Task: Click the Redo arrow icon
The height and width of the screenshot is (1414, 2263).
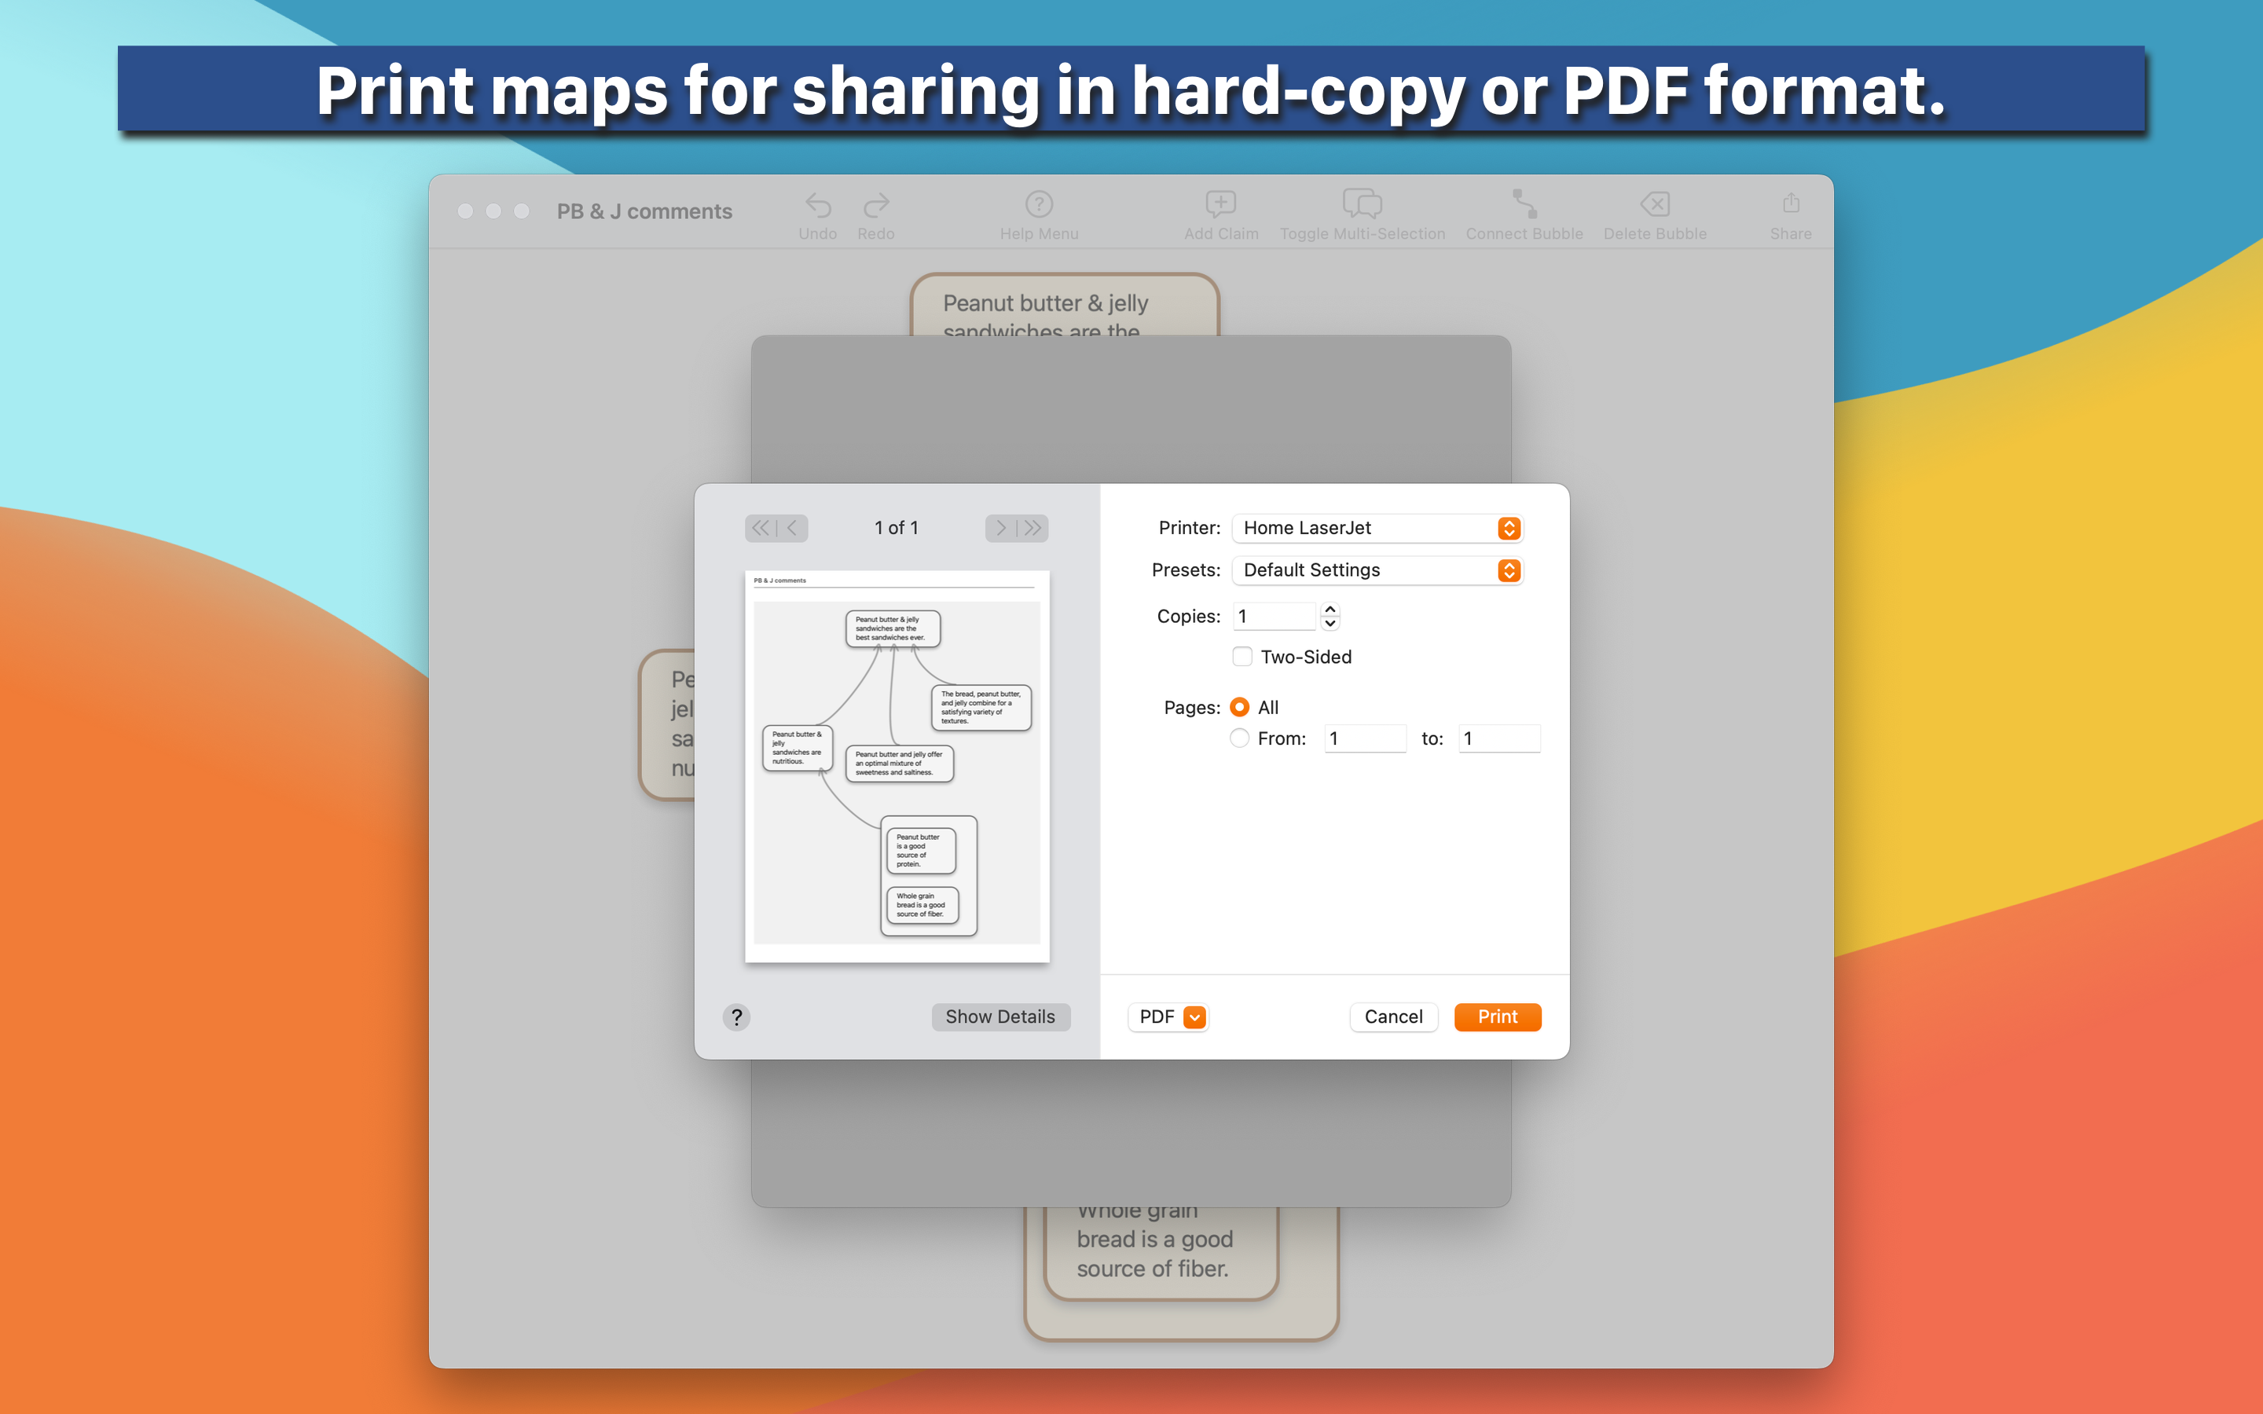Action: pos(875,205)
